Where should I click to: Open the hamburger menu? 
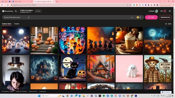[x=170, y=11]
